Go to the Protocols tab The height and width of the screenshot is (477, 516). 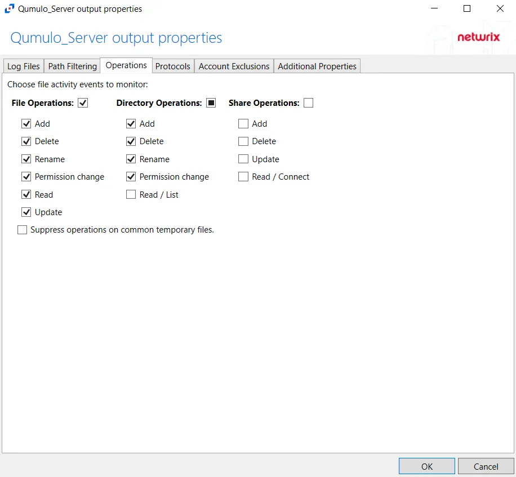[x=173, y=66]
